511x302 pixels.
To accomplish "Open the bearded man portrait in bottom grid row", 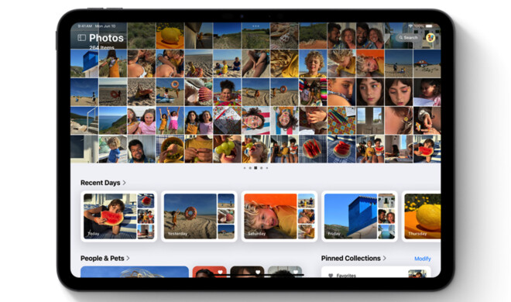I will [x=142, y=149].
